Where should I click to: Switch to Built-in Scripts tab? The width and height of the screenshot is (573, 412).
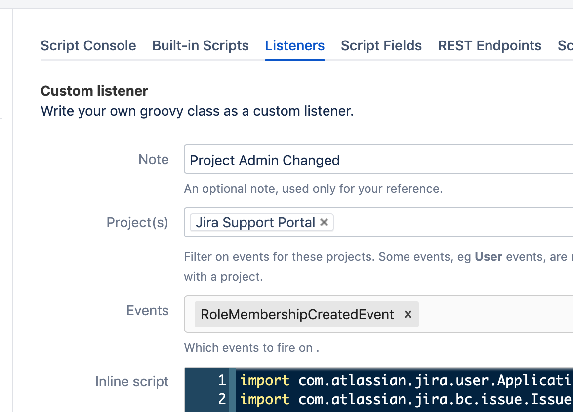[x=200, y=46]
